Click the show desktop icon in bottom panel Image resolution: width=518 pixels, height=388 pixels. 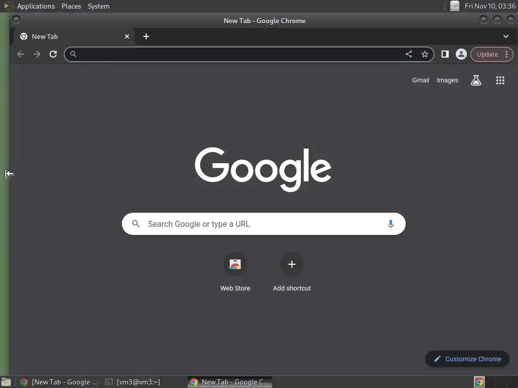[6, 382]
